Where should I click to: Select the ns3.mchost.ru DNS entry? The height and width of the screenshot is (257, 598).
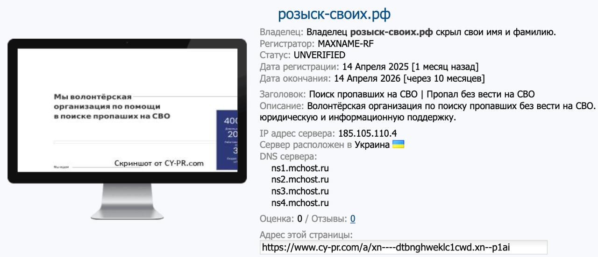pos(300,191)
